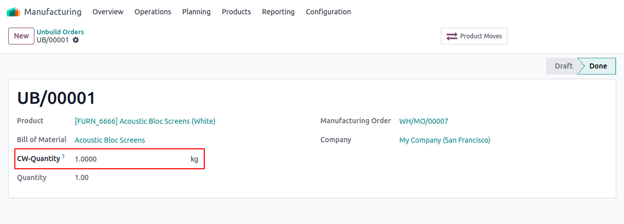
Task: Expand the Planning menu
Action: pos(196,12)
